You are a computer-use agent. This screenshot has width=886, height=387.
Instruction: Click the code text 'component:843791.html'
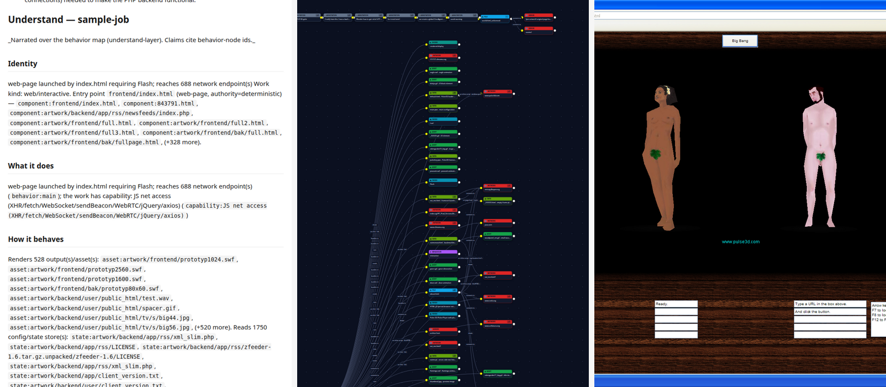159,103
